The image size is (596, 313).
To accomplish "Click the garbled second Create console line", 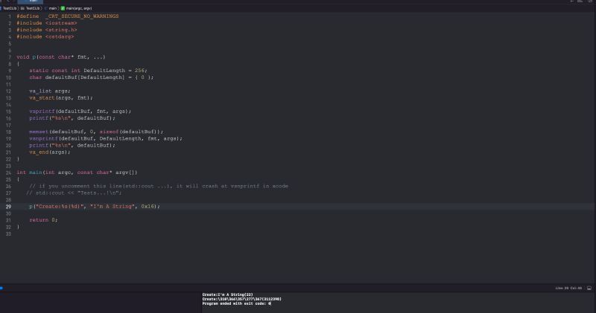I will tap(241, 299).
